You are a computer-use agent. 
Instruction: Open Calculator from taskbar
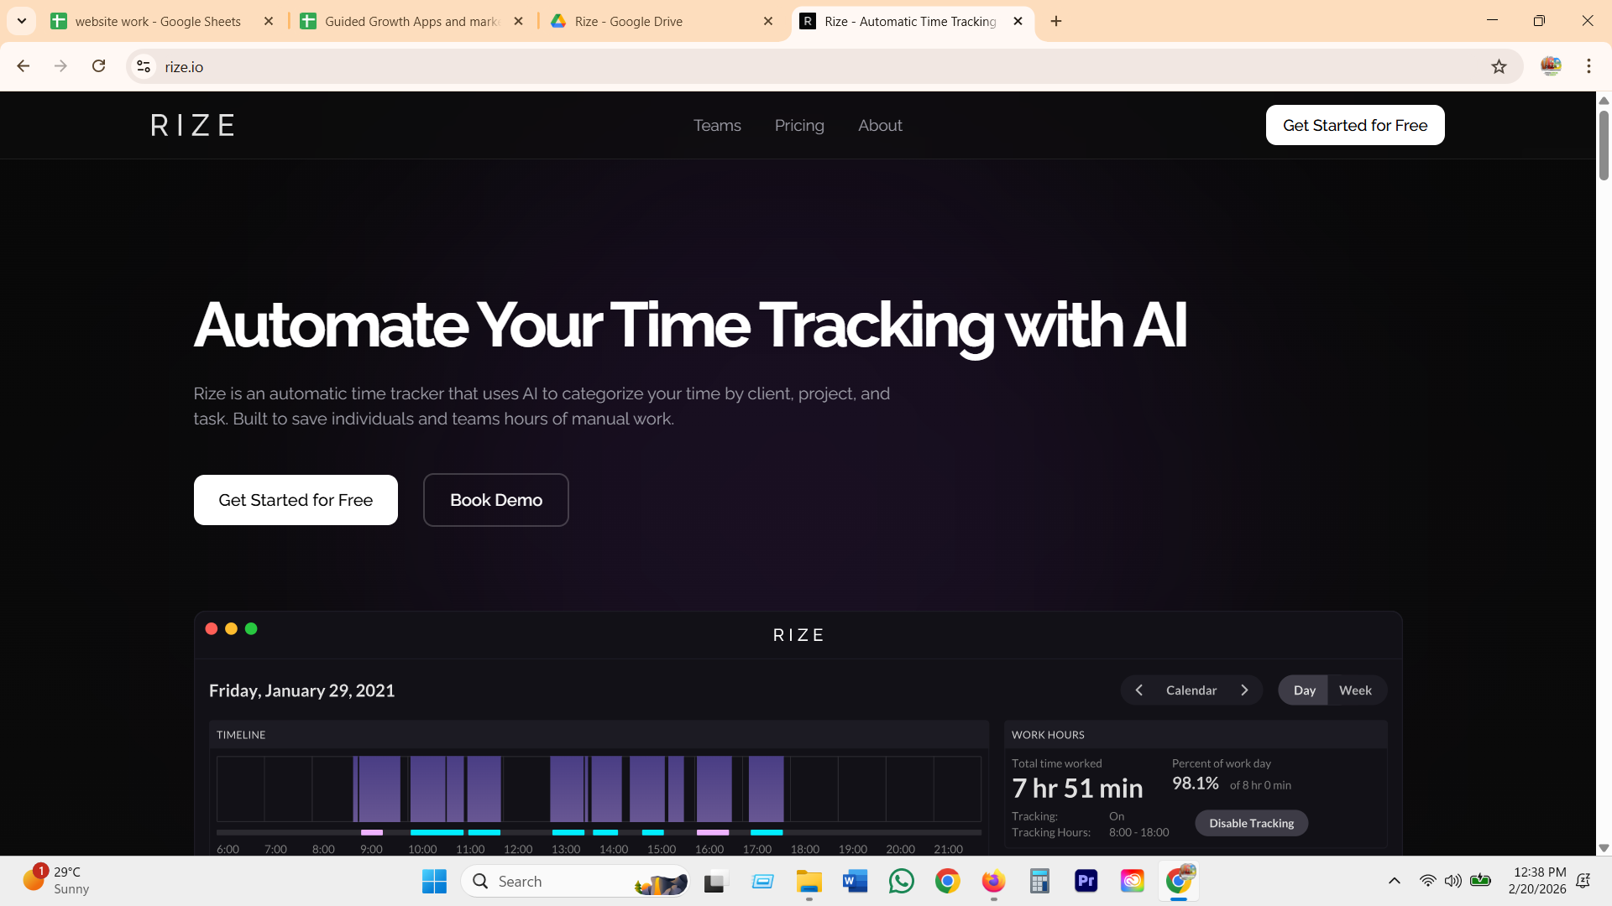point(1039,882)
